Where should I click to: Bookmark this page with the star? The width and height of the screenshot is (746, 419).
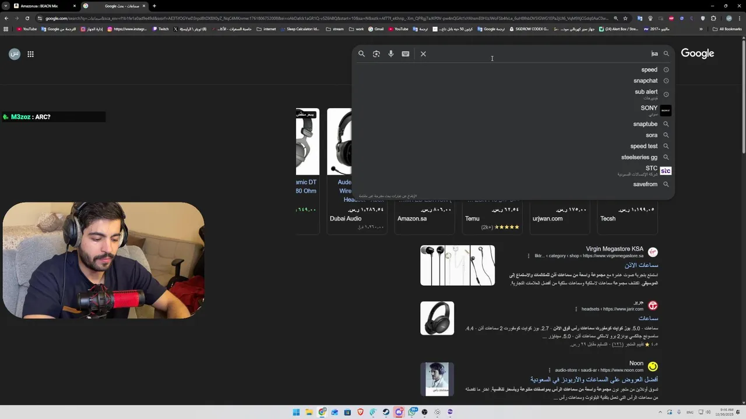point(625,18)
